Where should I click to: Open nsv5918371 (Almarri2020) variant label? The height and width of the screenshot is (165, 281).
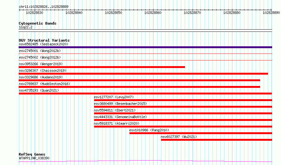(117, 123)
